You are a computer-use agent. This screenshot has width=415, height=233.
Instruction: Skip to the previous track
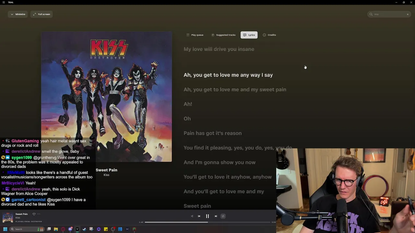[x=199, y=216]
